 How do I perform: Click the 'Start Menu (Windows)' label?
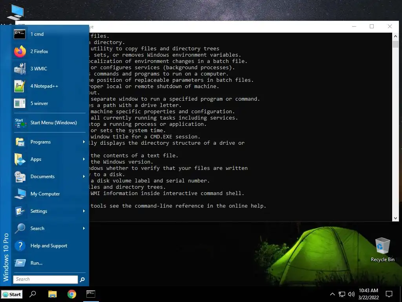coord(53,123)
